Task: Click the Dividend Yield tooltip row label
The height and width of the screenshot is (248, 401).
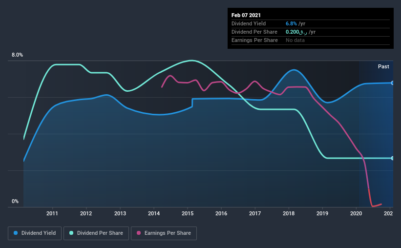Action: [249, 23]
